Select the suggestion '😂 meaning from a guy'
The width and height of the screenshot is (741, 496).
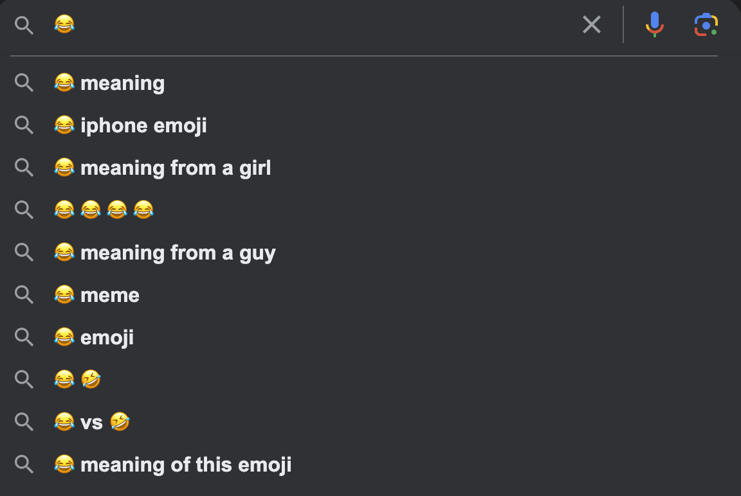click(x=165, y=252)
